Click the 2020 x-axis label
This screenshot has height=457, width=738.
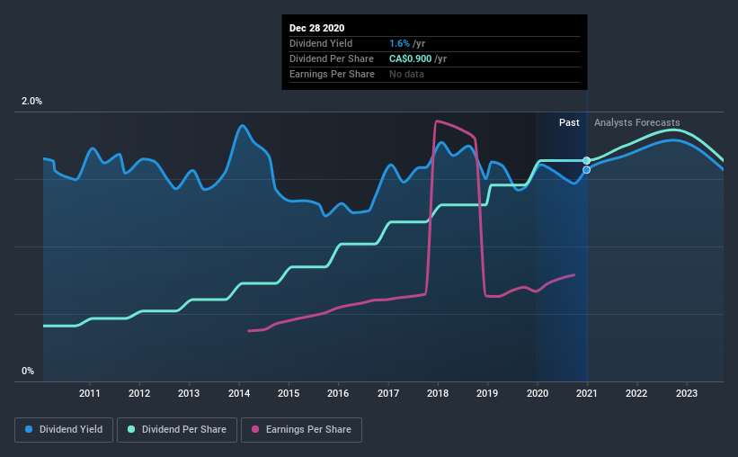pyautogui.click(x=538, y=393)
